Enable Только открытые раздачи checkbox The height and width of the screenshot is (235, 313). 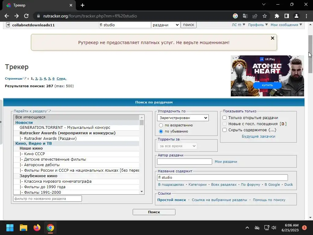(x=225, y=118)
